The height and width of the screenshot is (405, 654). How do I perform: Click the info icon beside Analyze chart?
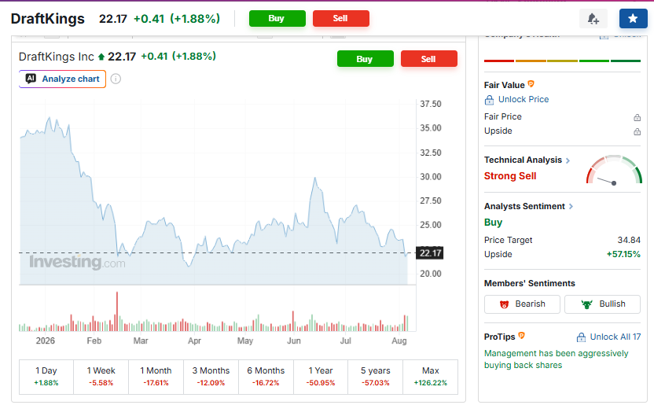click(x=116, y=79)
